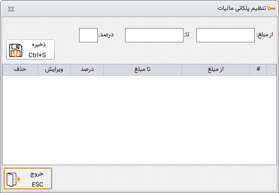The image size is (279, 193).
Task: Focus the تا upper amount input field
Action: pyautogui.click(x=154, y=35)
